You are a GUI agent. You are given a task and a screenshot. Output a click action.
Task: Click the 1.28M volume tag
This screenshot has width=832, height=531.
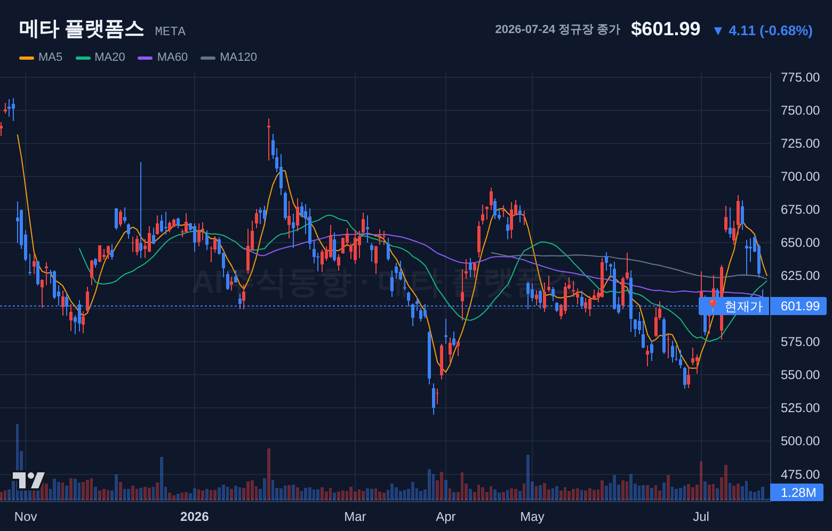[x=798, y=493]
